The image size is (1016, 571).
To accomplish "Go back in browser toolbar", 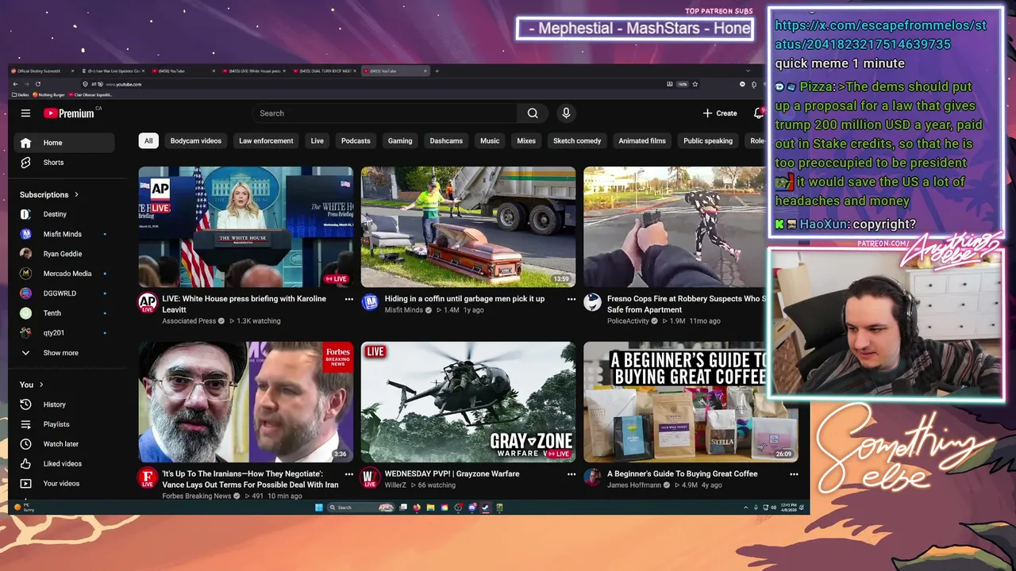I will [15, 84].
